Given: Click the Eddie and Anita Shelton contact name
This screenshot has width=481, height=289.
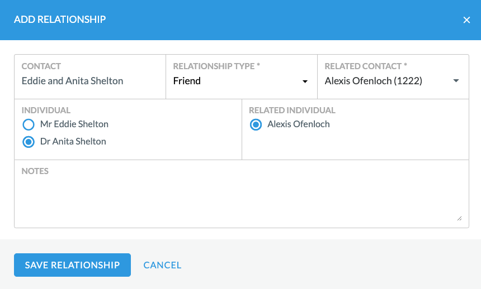Looking at the screenshot, I should pos(72,81).
